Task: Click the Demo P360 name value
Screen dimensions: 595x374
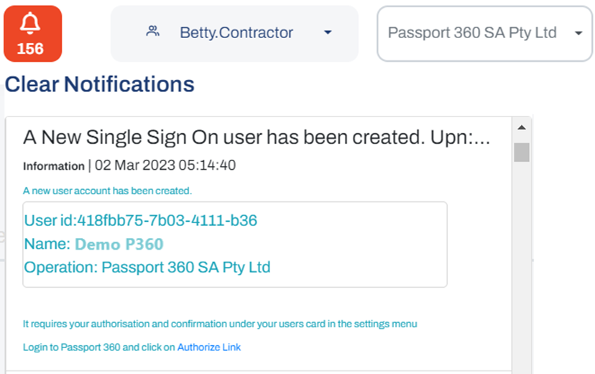Action: pyautogui.click(x=119, y=244)
